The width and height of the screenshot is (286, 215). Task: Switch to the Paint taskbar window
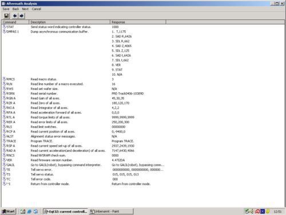[111, 212]
